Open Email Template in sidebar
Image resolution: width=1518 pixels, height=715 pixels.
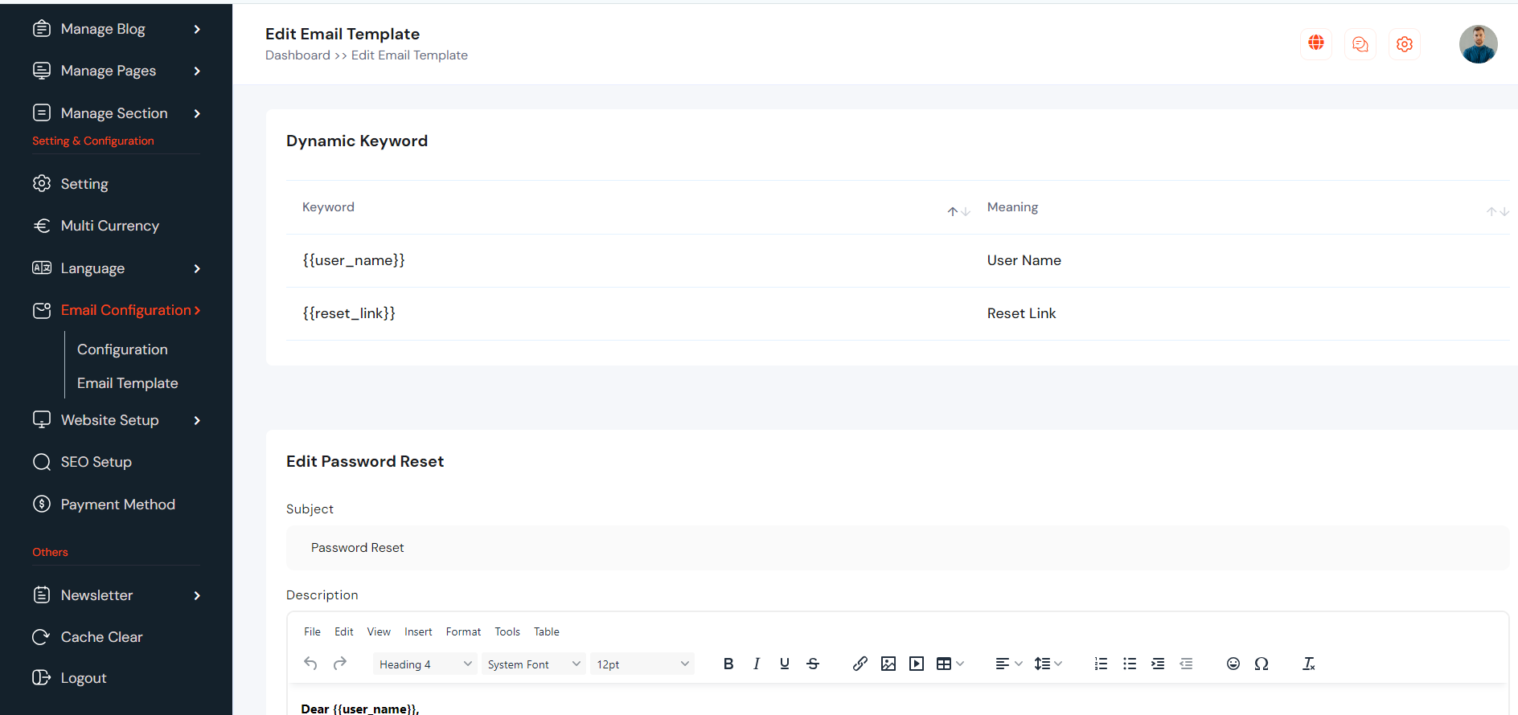(x=127, y=383)
